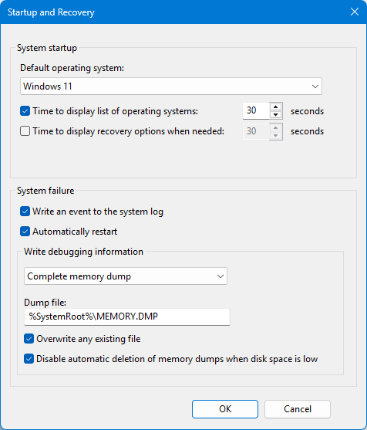This screenshot has height=430, width=367.
Task: Click the operating systems list seconds value field
Action: pyautogui.click(x=256, y=111)
